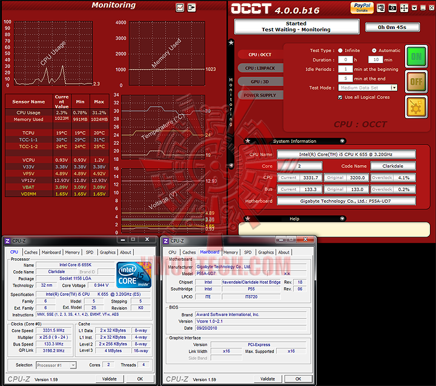Click Validate in the left CPU-Z window
The image size is (436, 386).
pos(110,379)
